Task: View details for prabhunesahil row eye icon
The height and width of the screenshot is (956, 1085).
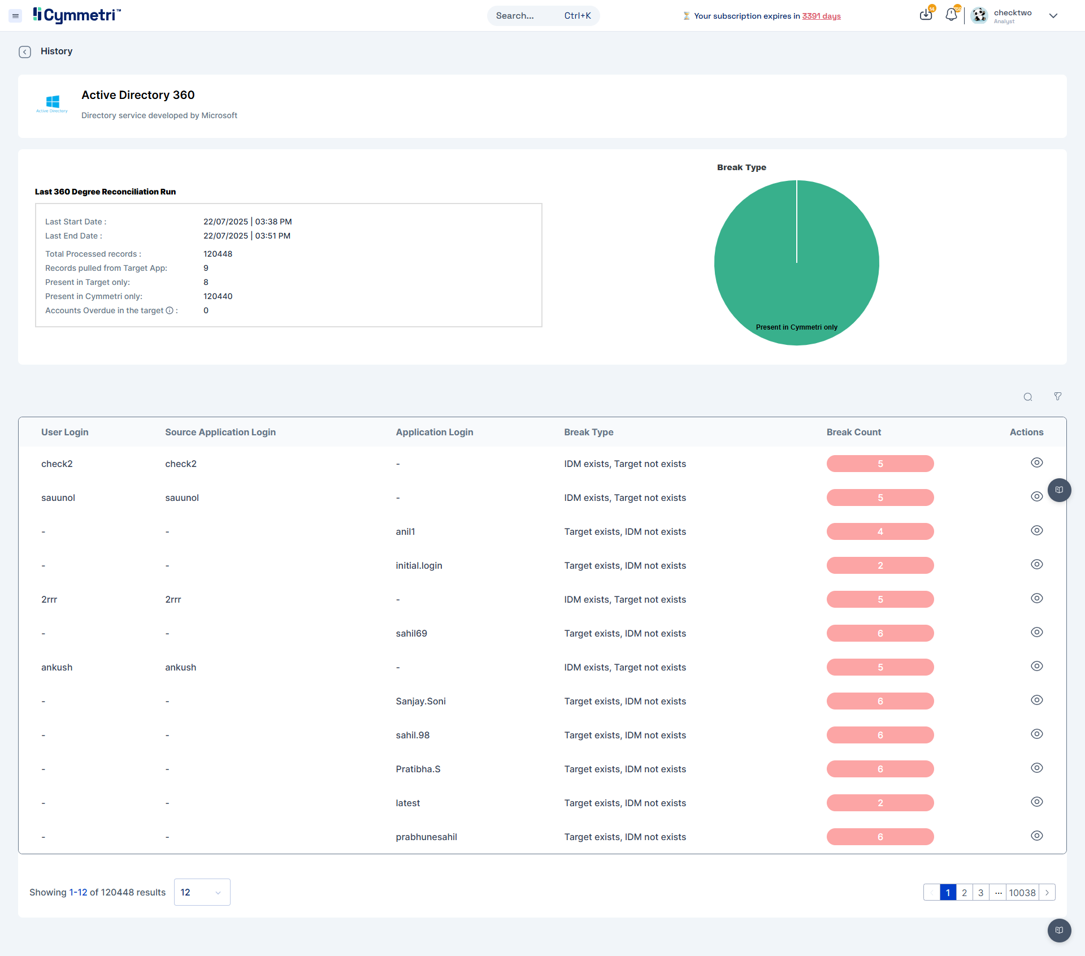Action: 1037,836
